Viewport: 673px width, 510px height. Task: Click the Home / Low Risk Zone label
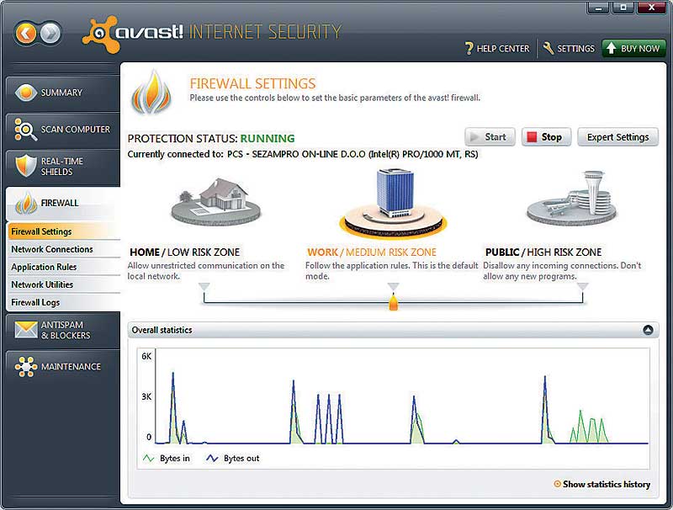184,252
